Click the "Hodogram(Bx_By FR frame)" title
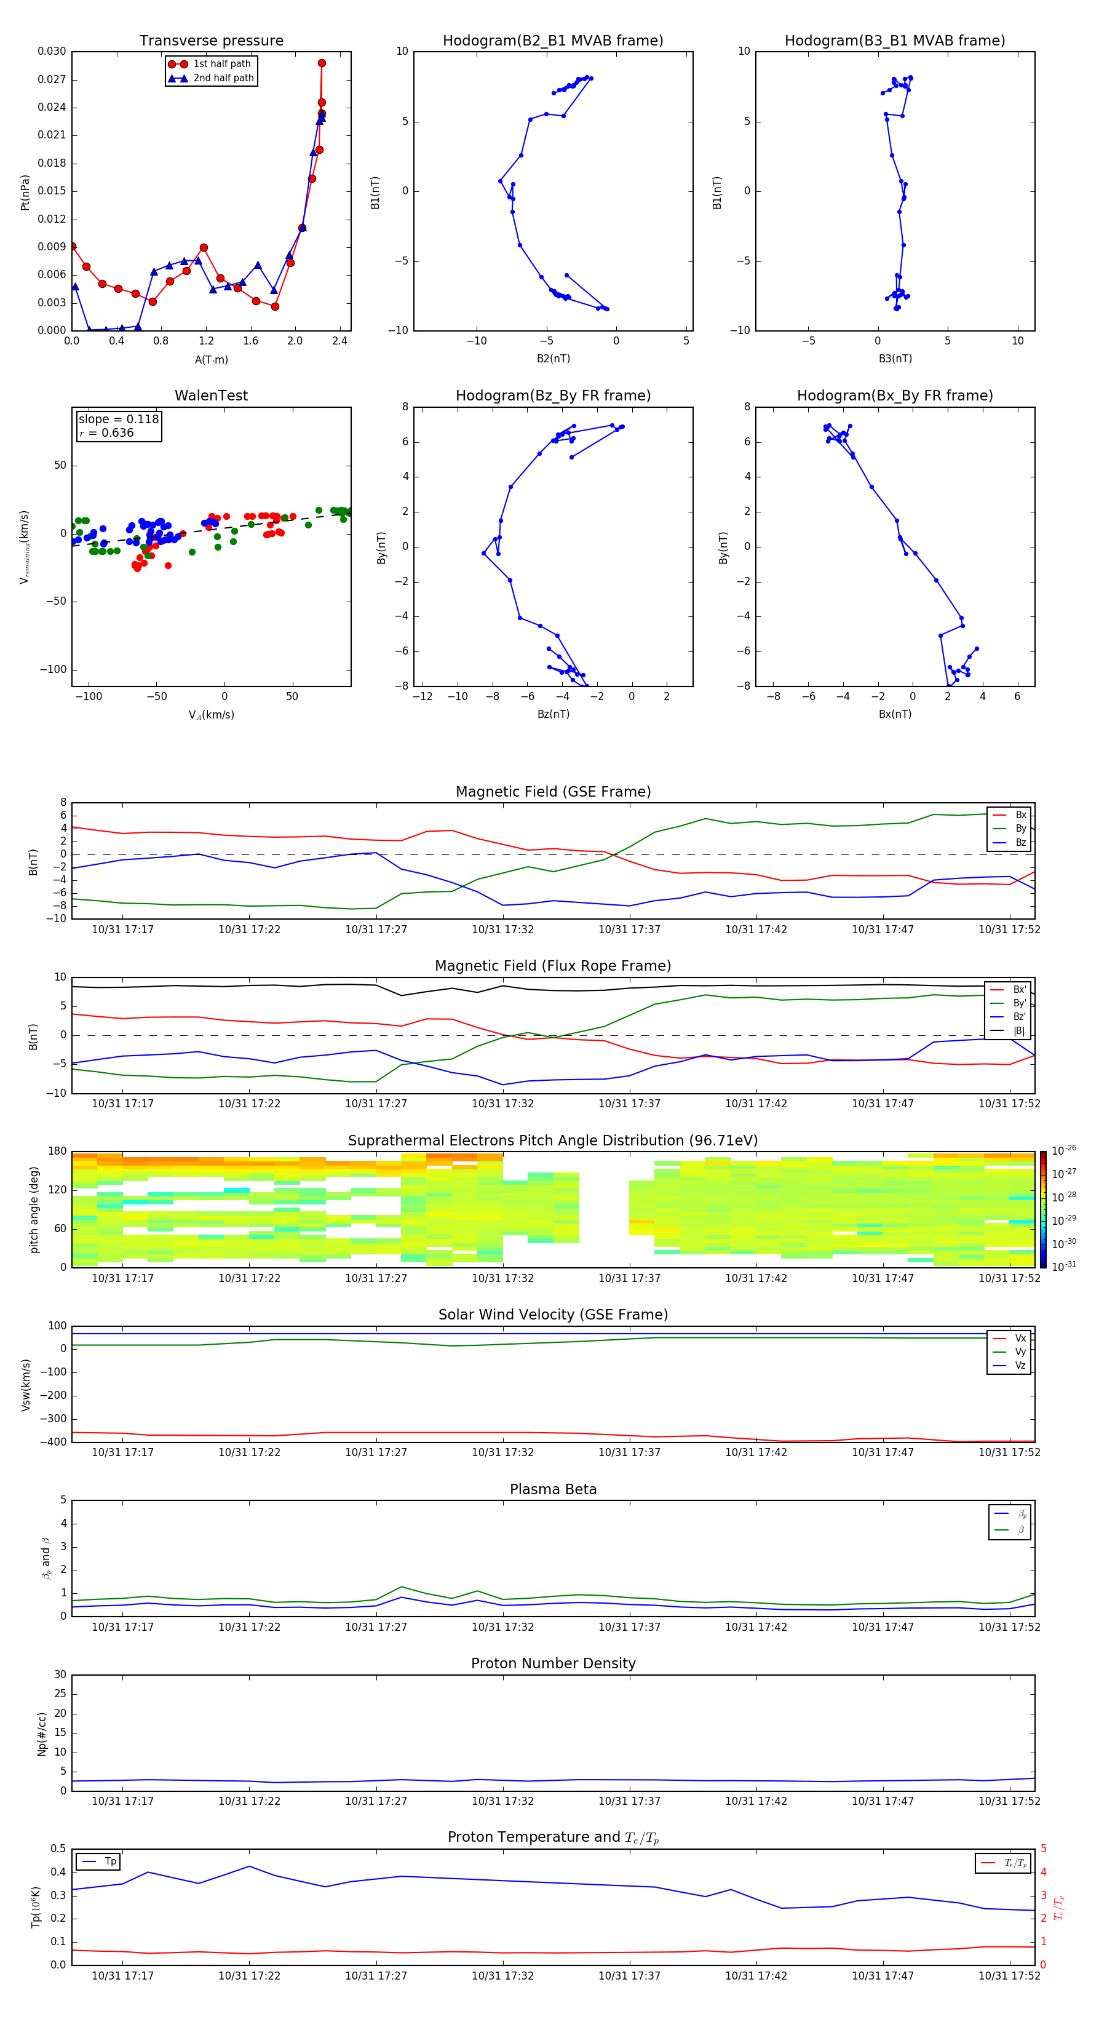1107x2030 pixels. [895, 396]
